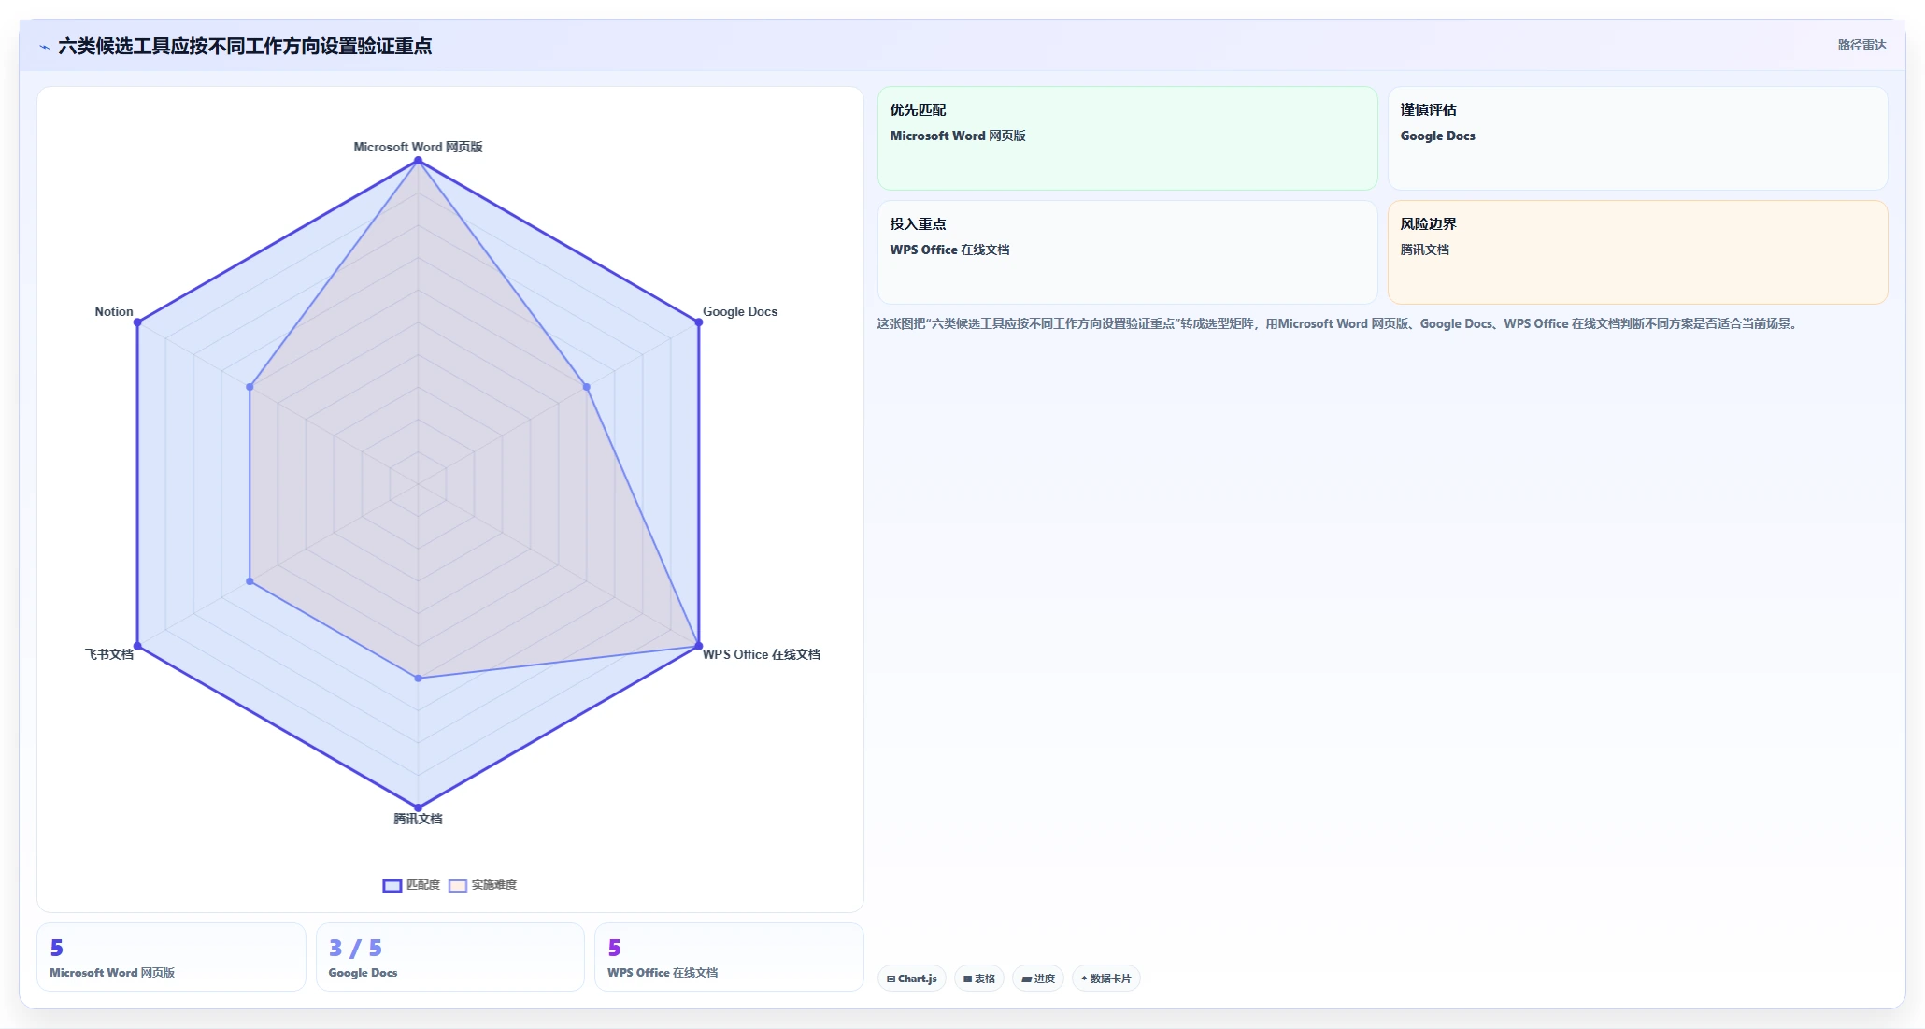Toggle the 匹配度 legend color box
Screen dimensions: 1925x1029
[392, 885]
